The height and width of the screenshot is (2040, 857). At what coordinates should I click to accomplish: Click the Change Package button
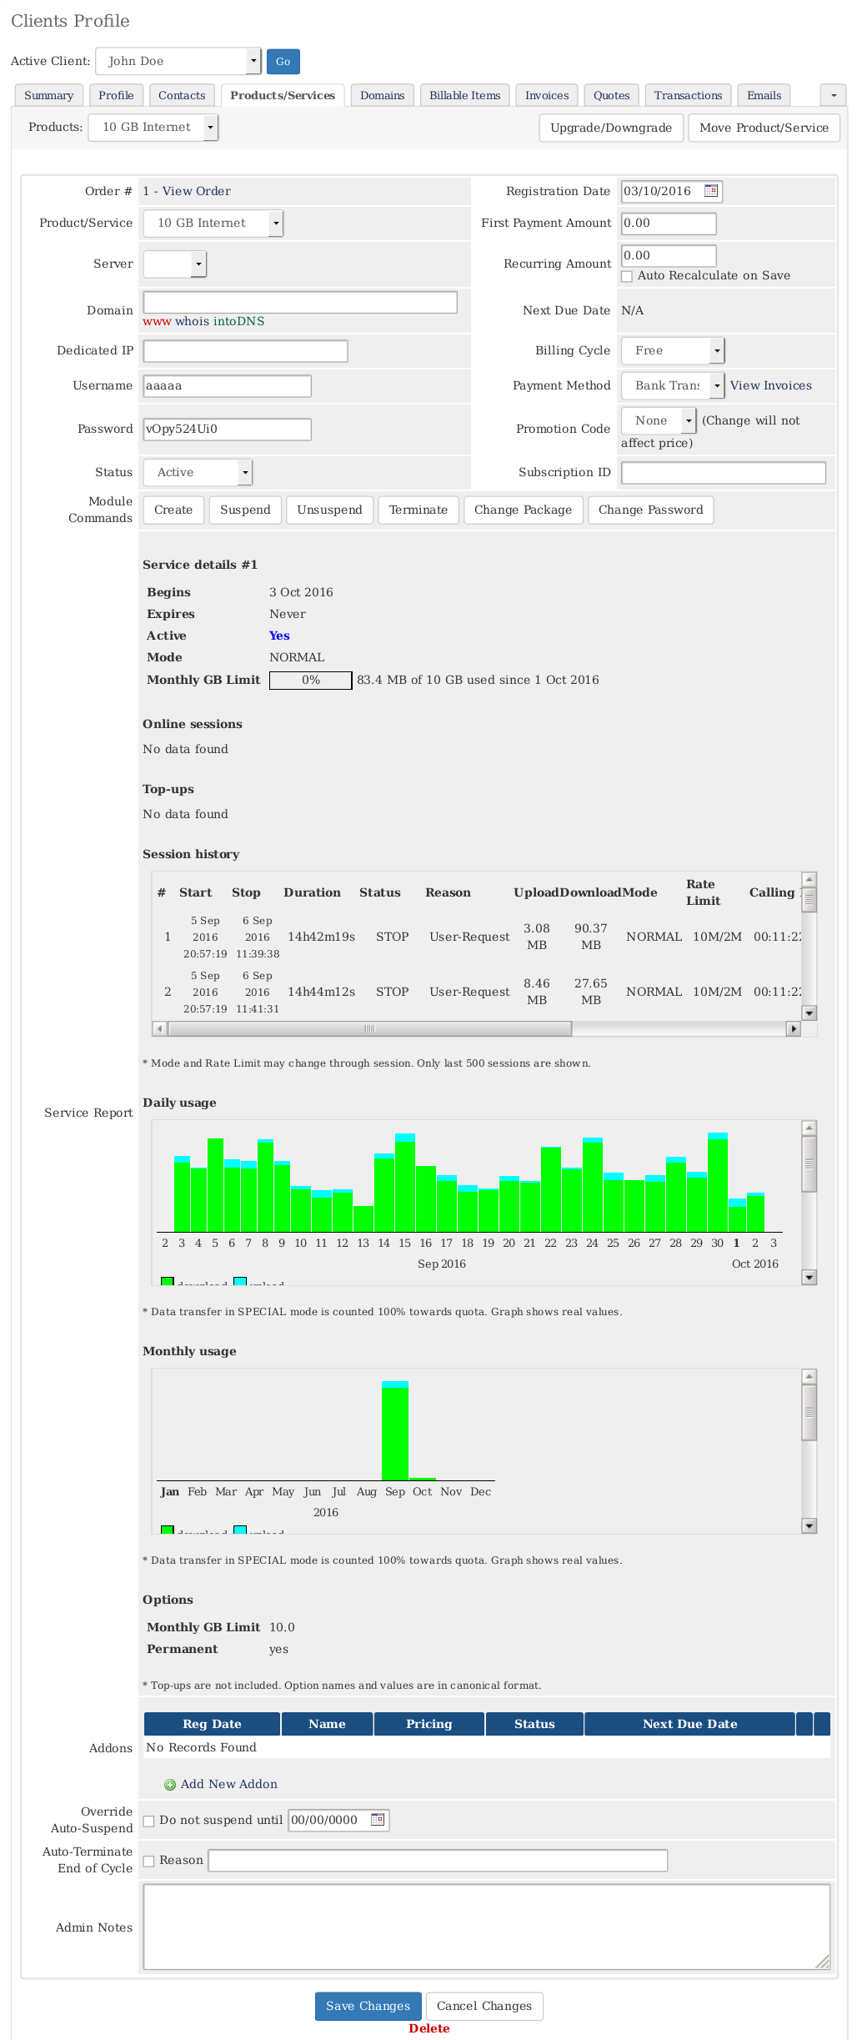(524, 510)
